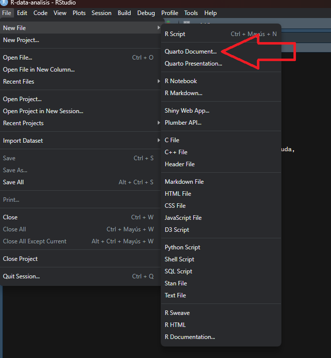Click Save All in File menu
Viewport: 331px width, 358px height.
14,182
